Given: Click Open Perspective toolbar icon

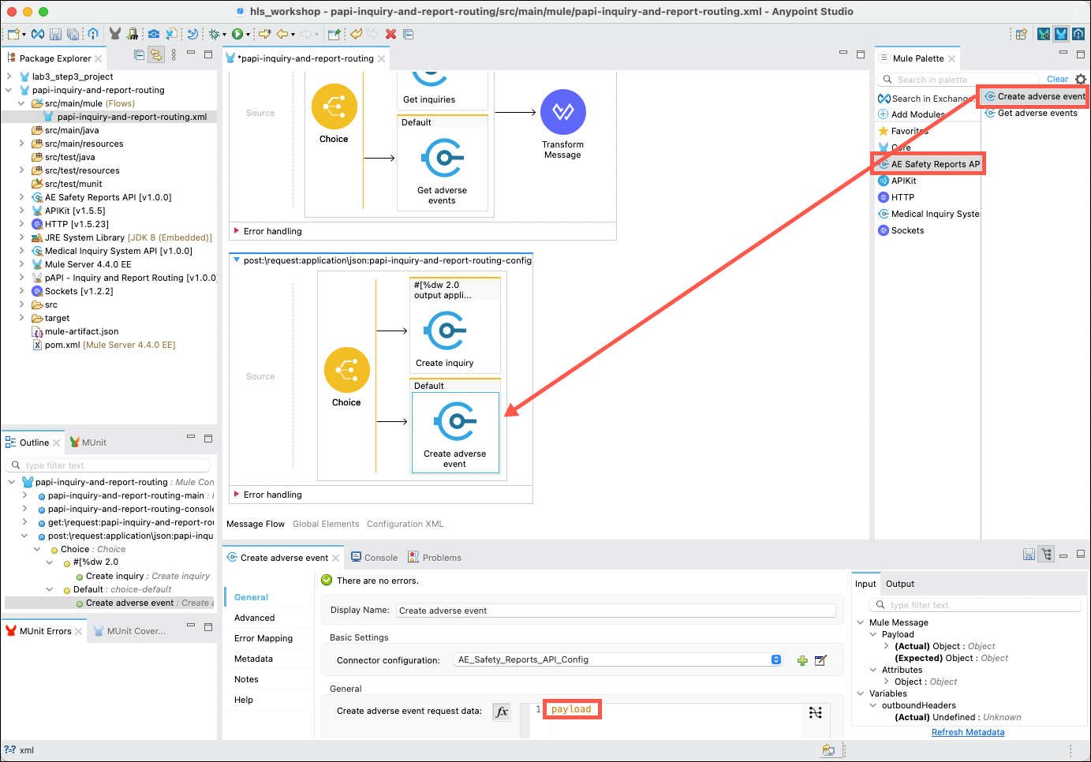Looking at the screenshot, I should (x=1021, y=34).
